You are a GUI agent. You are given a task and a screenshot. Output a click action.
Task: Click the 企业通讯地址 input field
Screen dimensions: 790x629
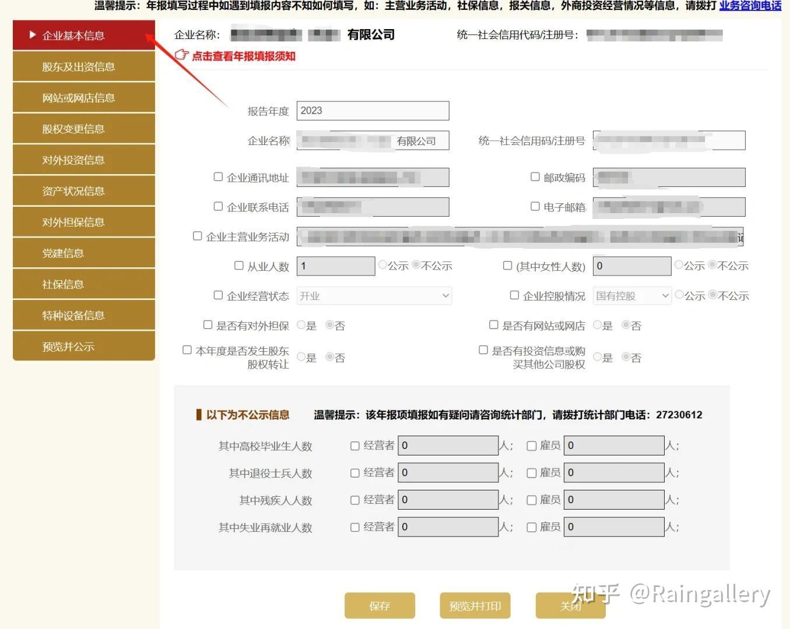(x=373, y=178)
